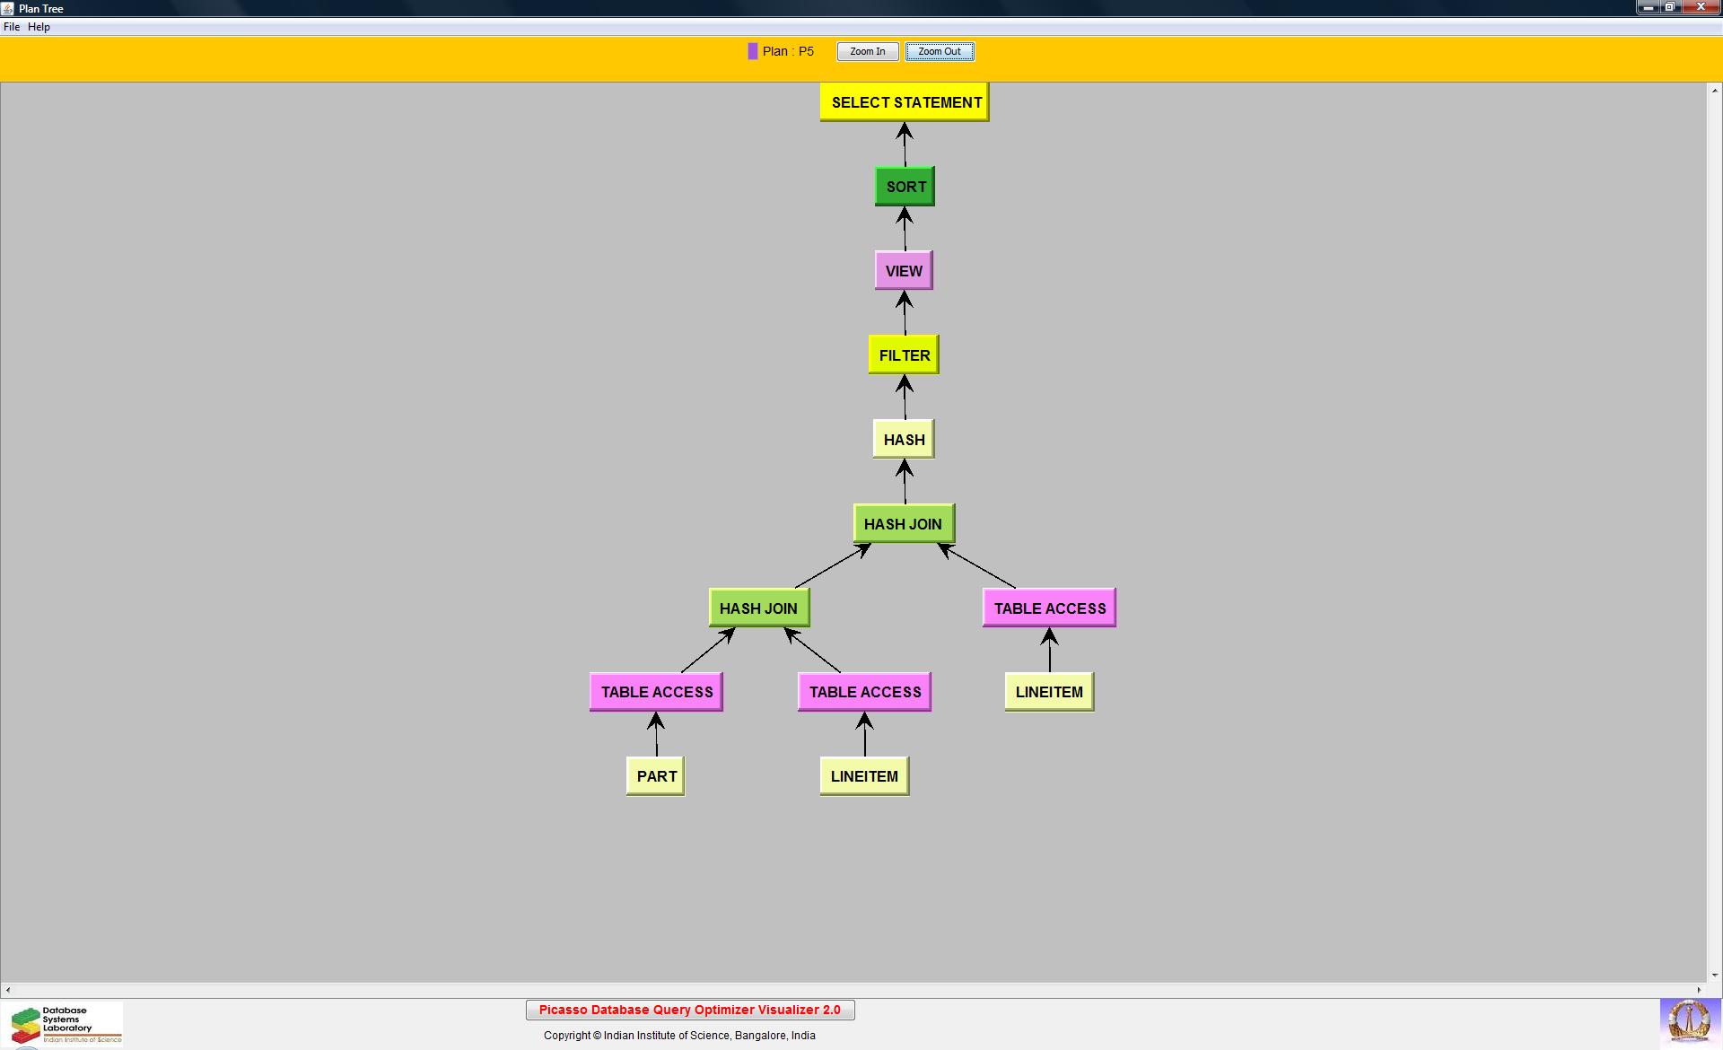Select the yellow FILTER node

tap(904, 355)
